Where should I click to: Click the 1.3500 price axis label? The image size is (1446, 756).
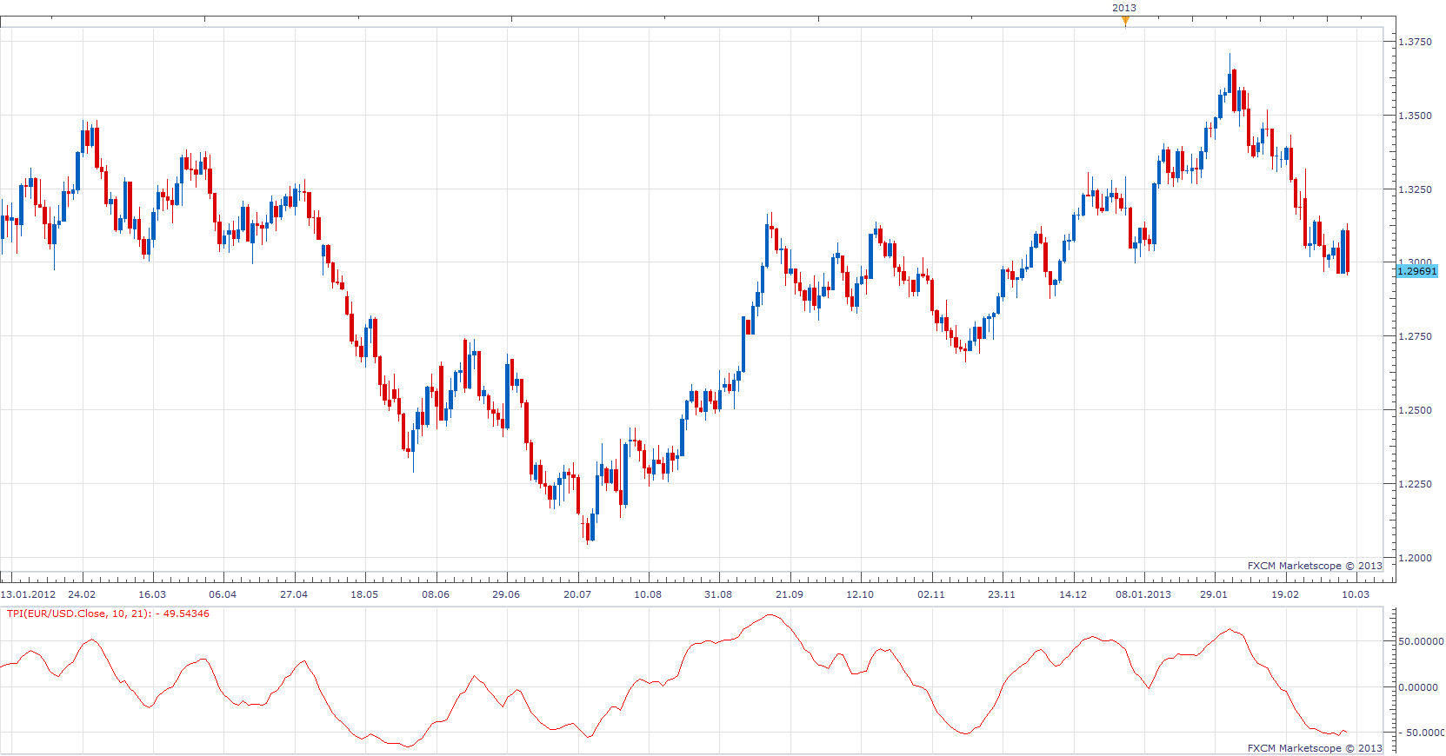point(1415,116)
